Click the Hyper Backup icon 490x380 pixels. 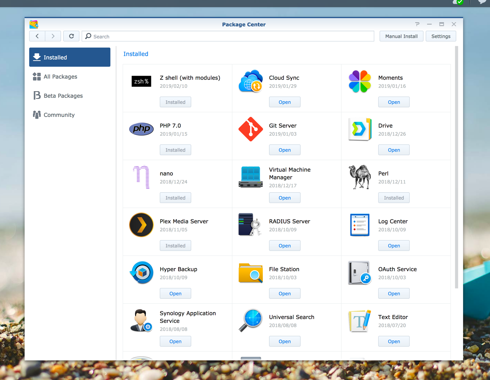pos(141,273)
